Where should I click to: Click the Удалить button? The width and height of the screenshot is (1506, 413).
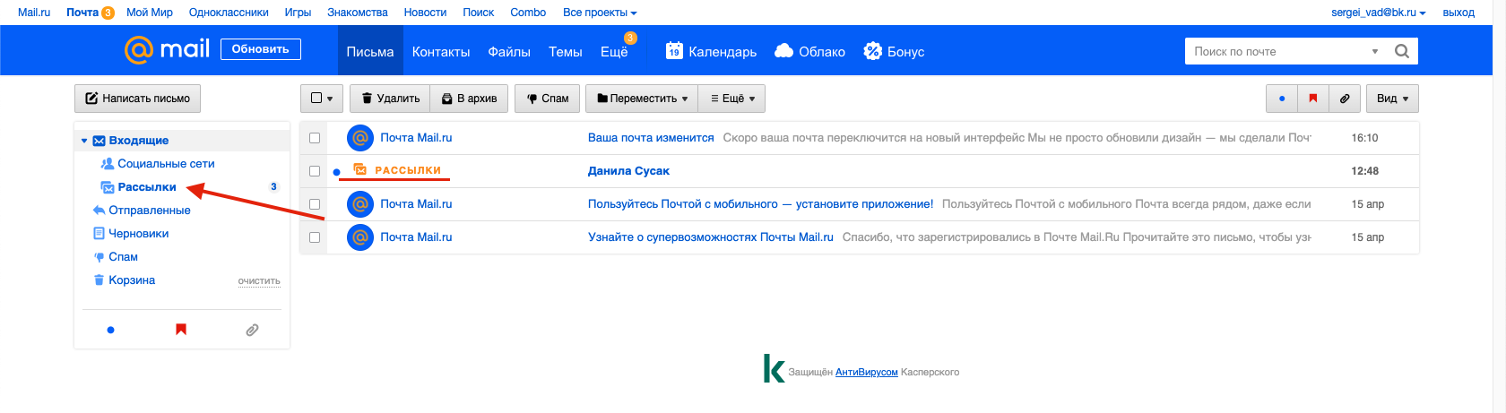coord(391,99)
